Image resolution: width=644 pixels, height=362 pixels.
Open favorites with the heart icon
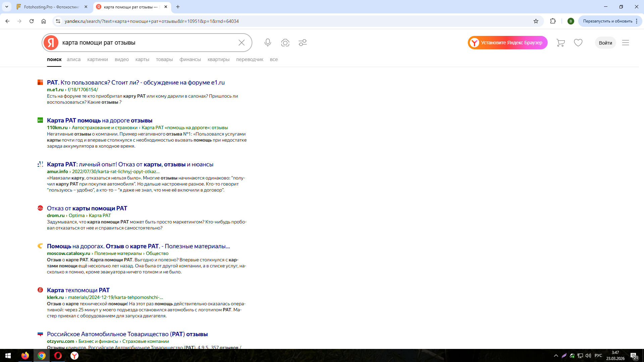click(578, 43)
